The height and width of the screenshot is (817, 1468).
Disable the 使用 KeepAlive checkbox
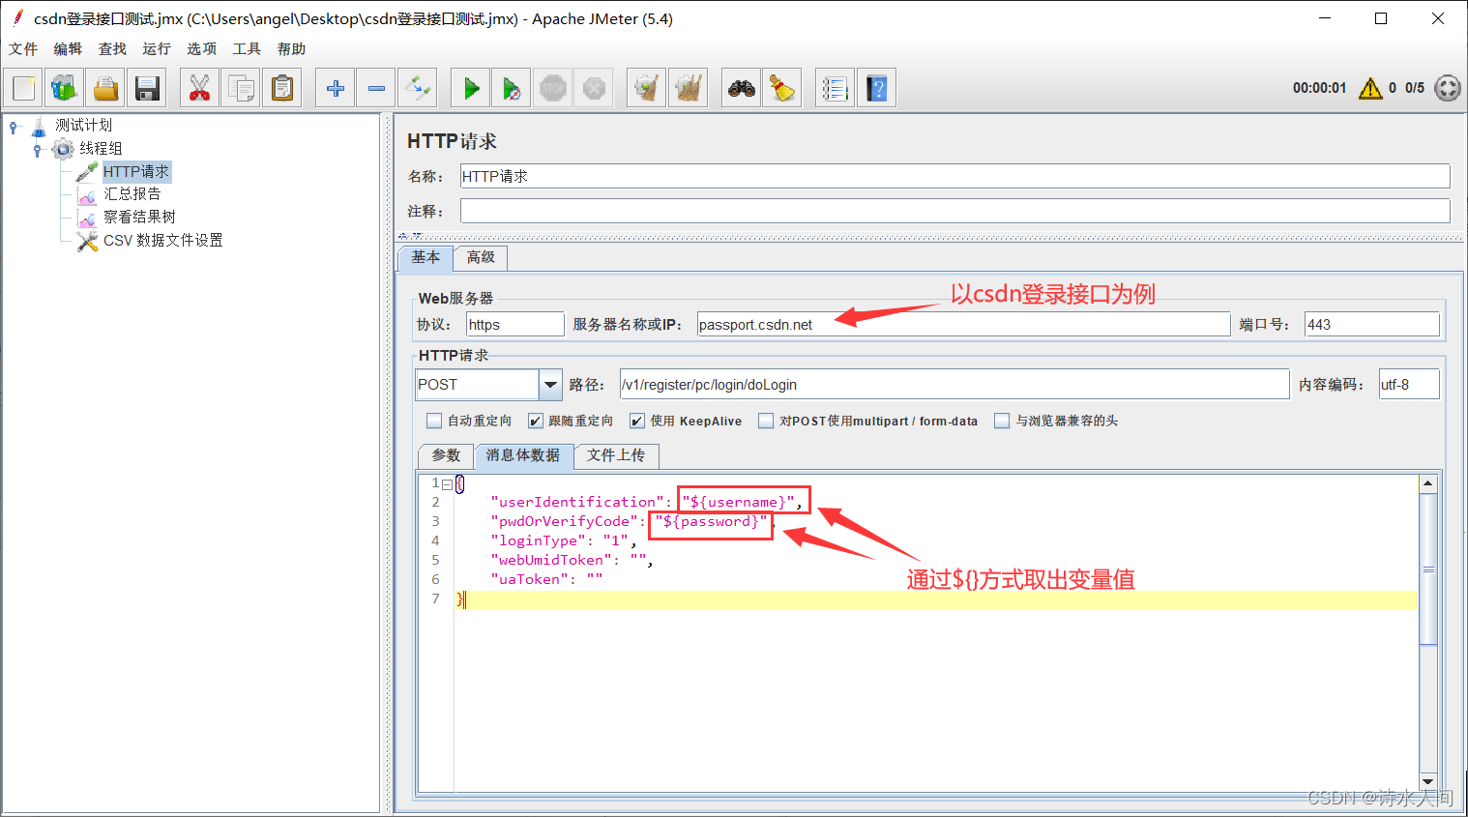(636, 421)
